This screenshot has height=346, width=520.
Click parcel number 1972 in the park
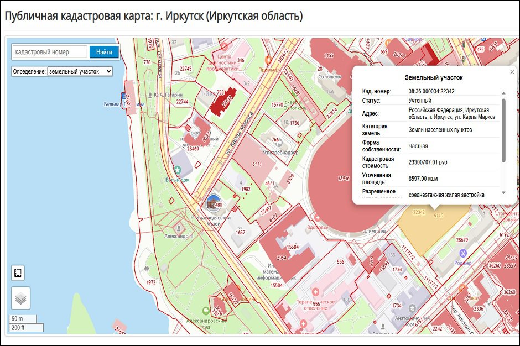click(151, 282)
